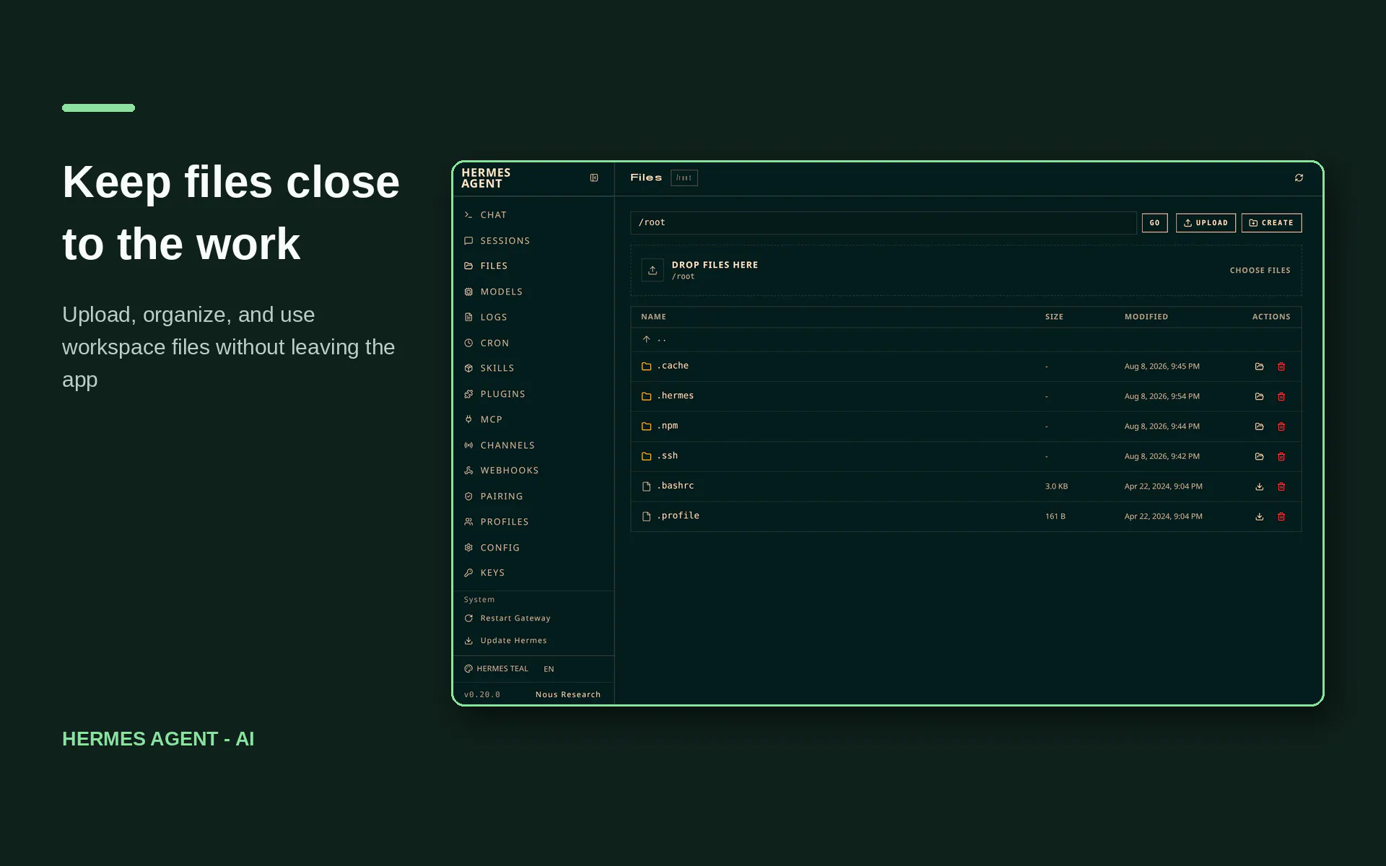Viewport: 1386px width, 866px height.
Task: Open the Hermes Teal theme selector
Action: tap(497, 669)
